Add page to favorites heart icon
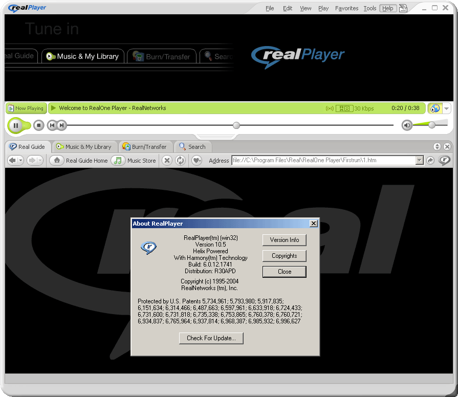The width and height of the screenshot is (458, 397). [197, 160]
